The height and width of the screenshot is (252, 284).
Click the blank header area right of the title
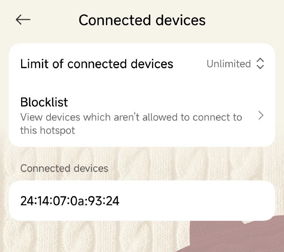(245, 20)
